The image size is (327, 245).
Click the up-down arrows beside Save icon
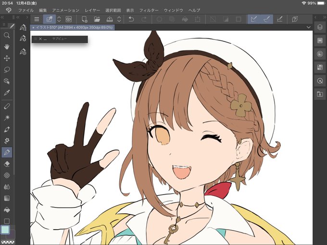119,19
